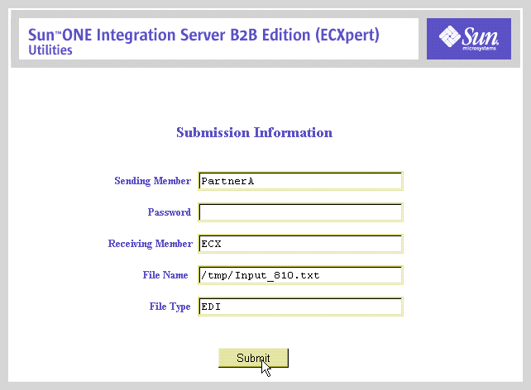Click the Receiving Member label
This screenshot has width=531, height=390.
[151, 244]
